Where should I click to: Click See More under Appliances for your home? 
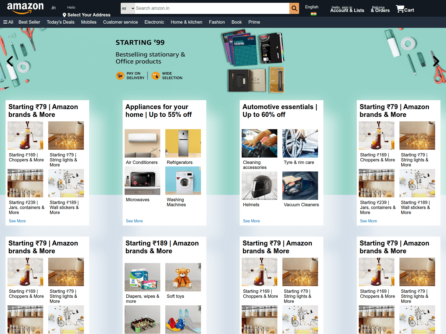coord(134,221)
